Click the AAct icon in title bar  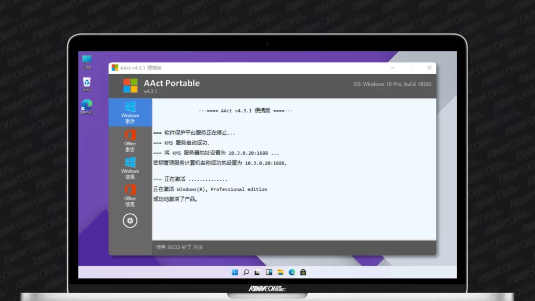coord(115,67)
